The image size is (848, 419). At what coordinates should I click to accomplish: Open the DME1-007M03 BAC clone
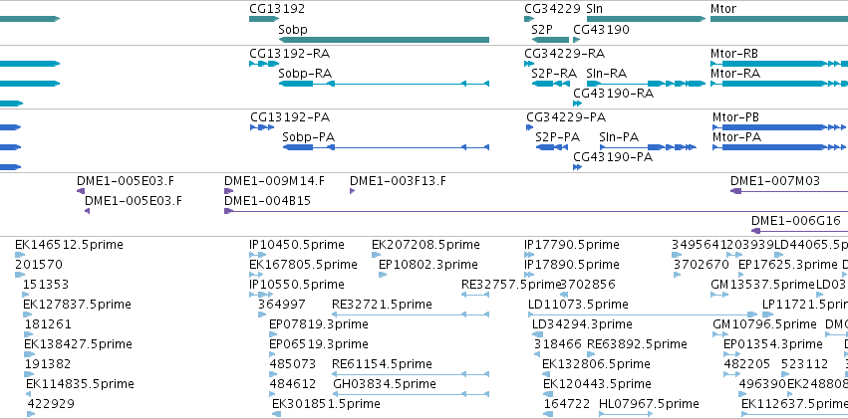(x=789, y=191)
